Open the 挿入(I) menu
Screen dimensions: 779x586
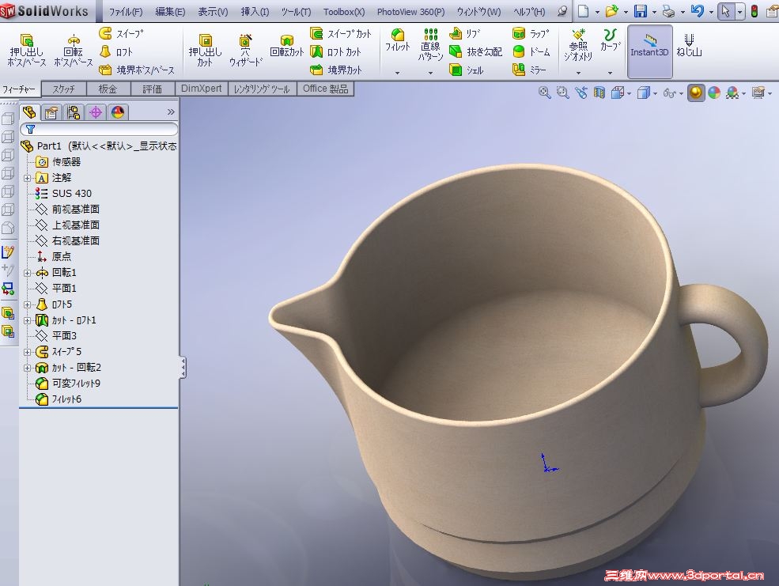(255, 11)
